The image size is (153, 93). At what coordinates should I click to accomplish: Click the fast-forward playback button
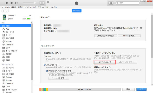17,3
